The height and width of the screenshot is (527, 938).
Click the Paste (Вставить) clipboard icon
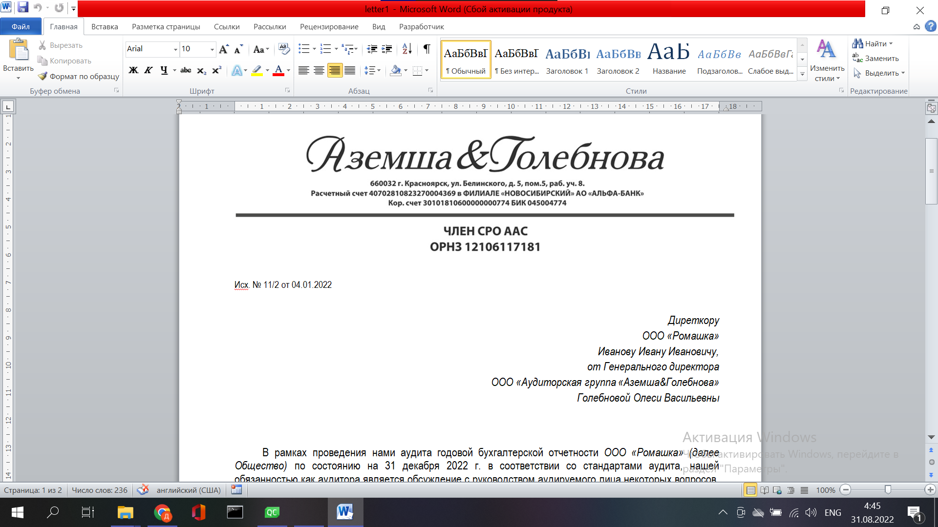tap(19, 51)
